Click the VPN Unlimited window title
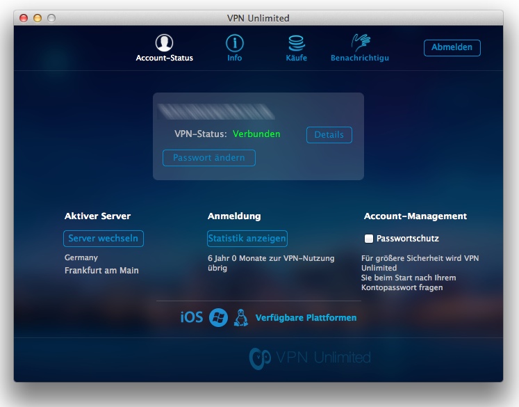The width and height of the screenshot is (519, 407). coord(258,18)
